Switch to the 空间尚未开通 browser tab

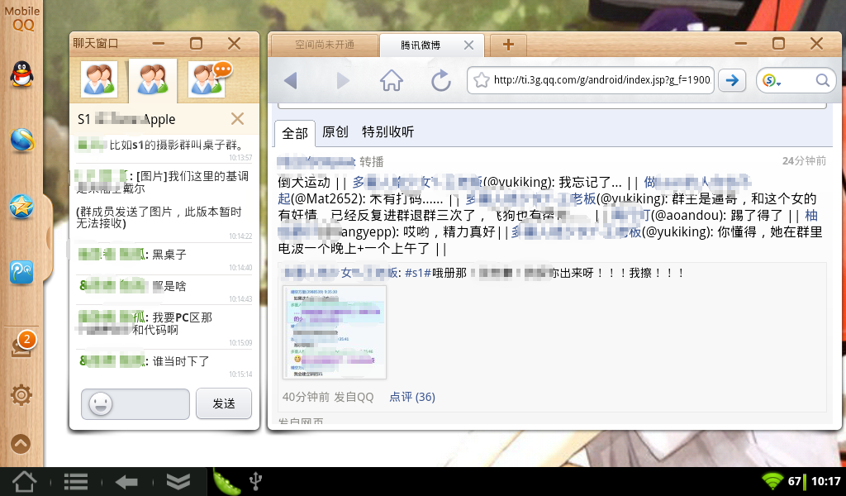pos(324,45)
